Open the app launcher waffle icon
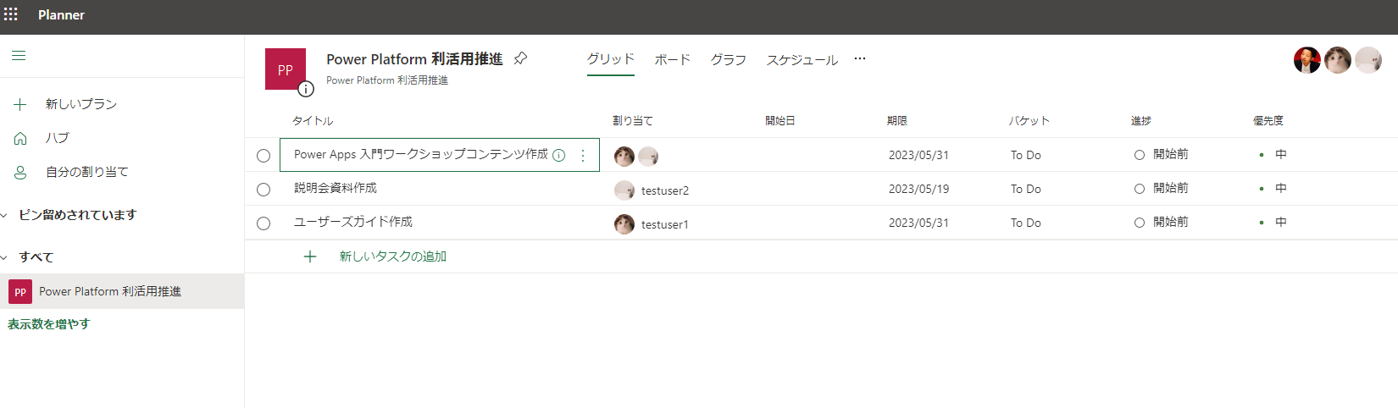 click(x=11, y=14)
